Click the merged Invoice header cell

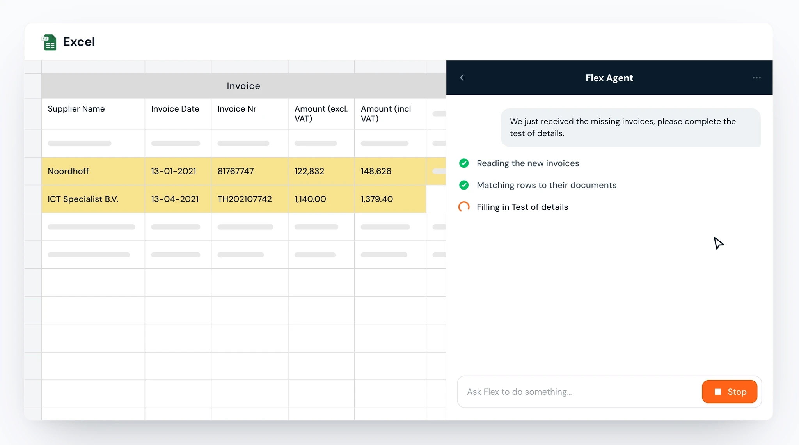243,86
